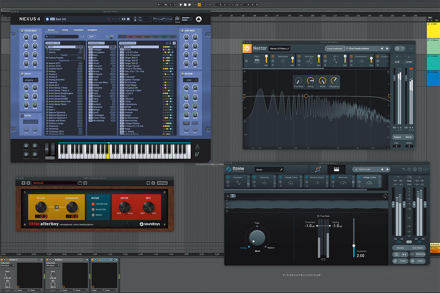Open the Ozone settings gear icon
The height and width of the screenshot is (293, 440).
415,170
